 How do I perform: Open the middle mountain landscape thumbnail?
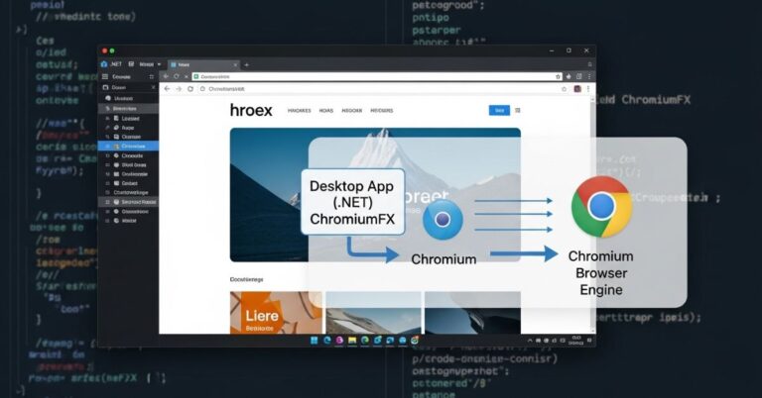click(x=373, y=313)
